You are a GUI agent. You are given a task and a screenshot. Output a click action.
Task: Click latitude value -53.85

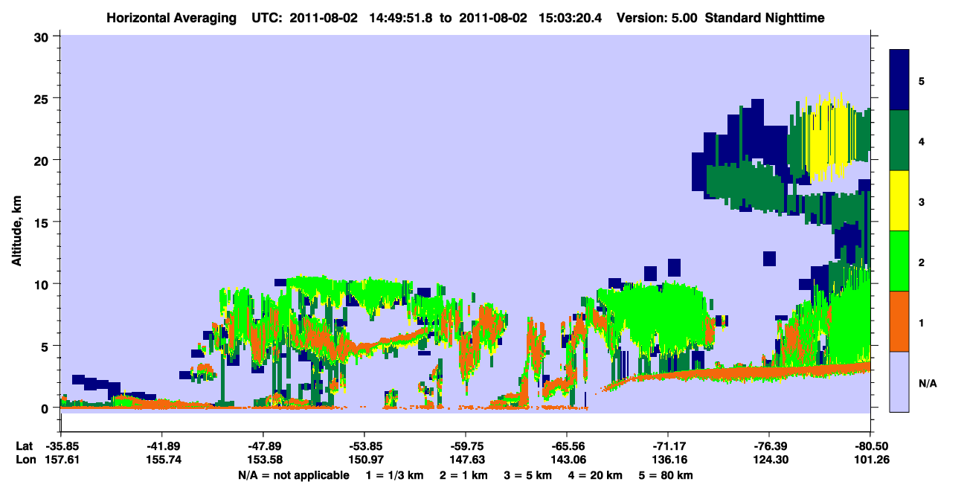pos(364,446)
